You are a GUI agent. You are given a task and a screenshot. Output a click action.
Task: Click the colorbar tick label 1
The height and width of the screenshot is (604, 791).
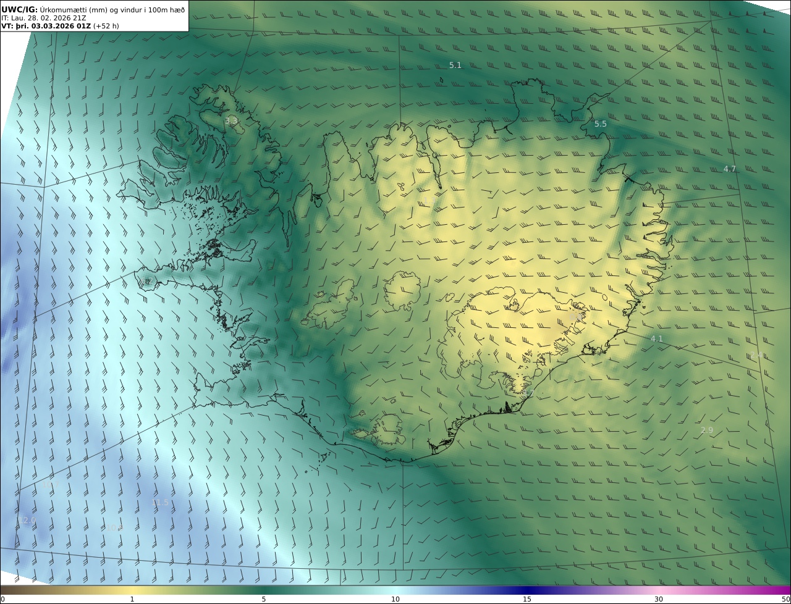click(132, 599)
